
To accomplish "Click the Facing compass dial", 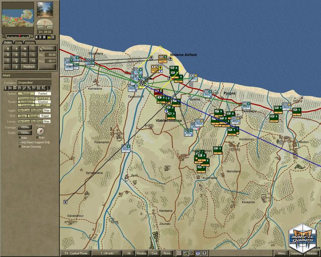I will tap(41, 131).
